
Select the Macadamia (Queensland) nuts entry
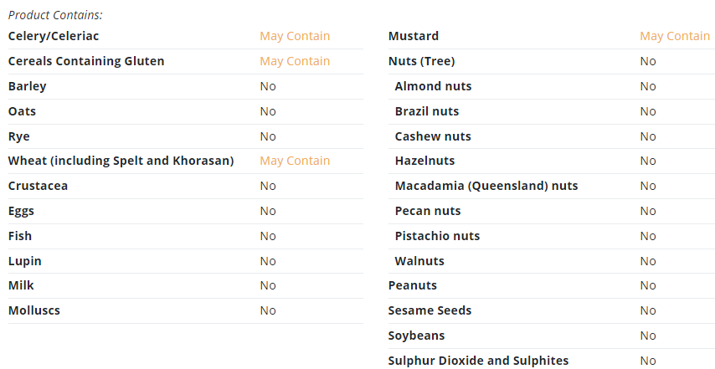pyautogui.click(x=486, y=186)
